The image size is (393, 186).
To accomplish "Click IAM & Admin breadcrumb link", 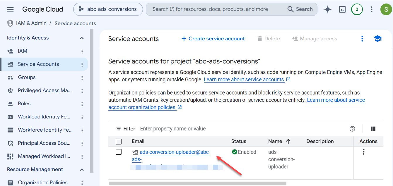I will pyautogui.click(x=31, y=23).
